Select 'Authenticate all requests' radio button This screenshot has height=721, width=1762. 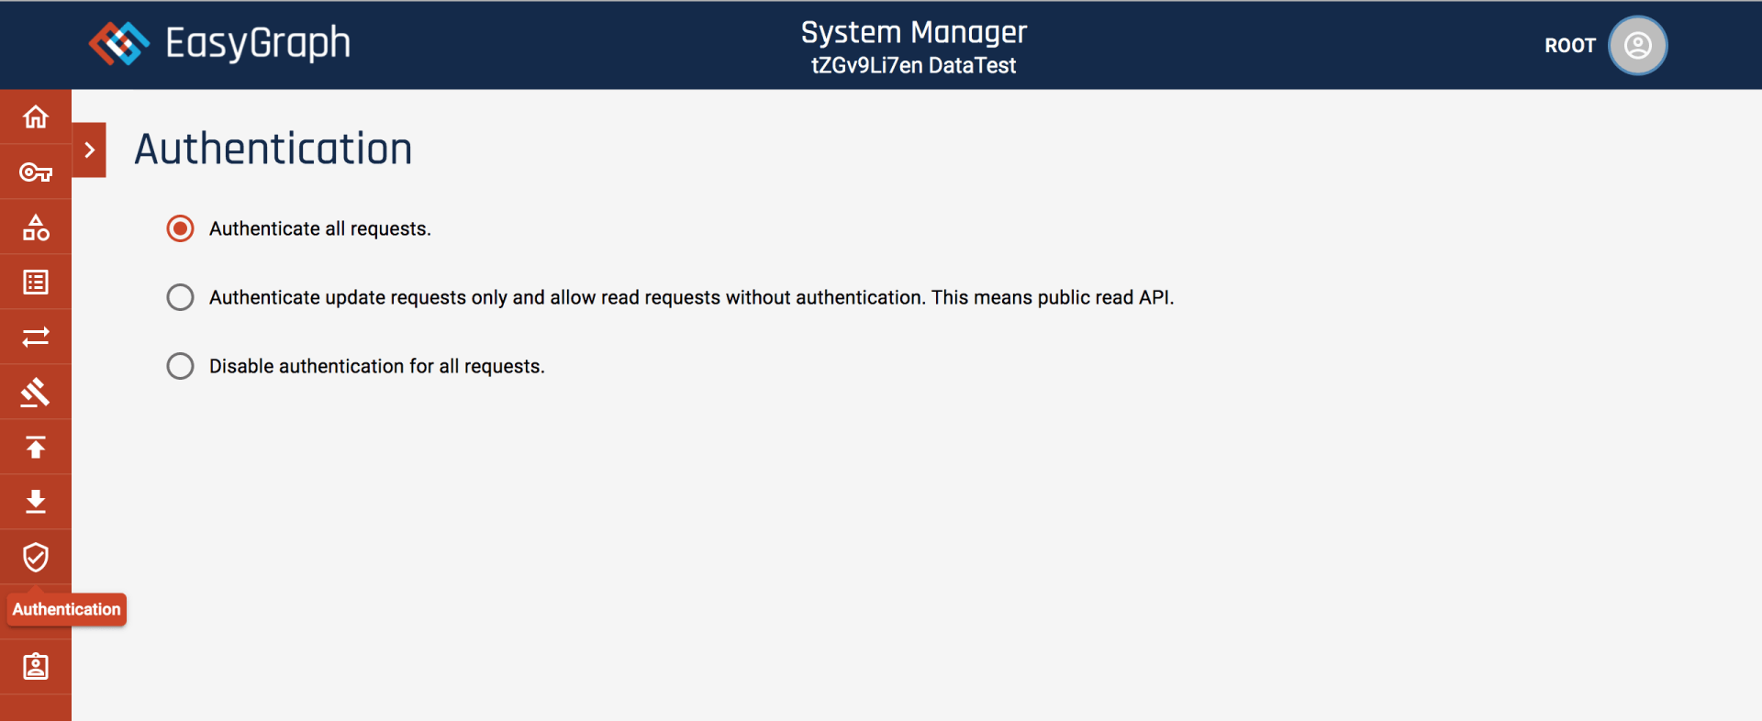pos(181,228)
